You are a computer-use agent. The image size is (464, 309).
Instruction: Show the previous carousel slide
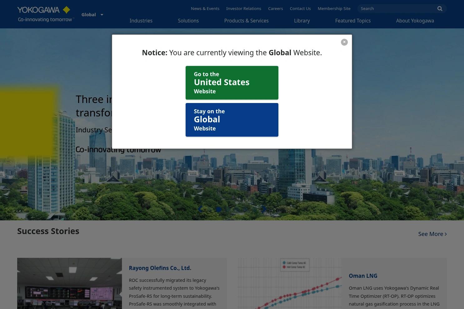[200, 209]
